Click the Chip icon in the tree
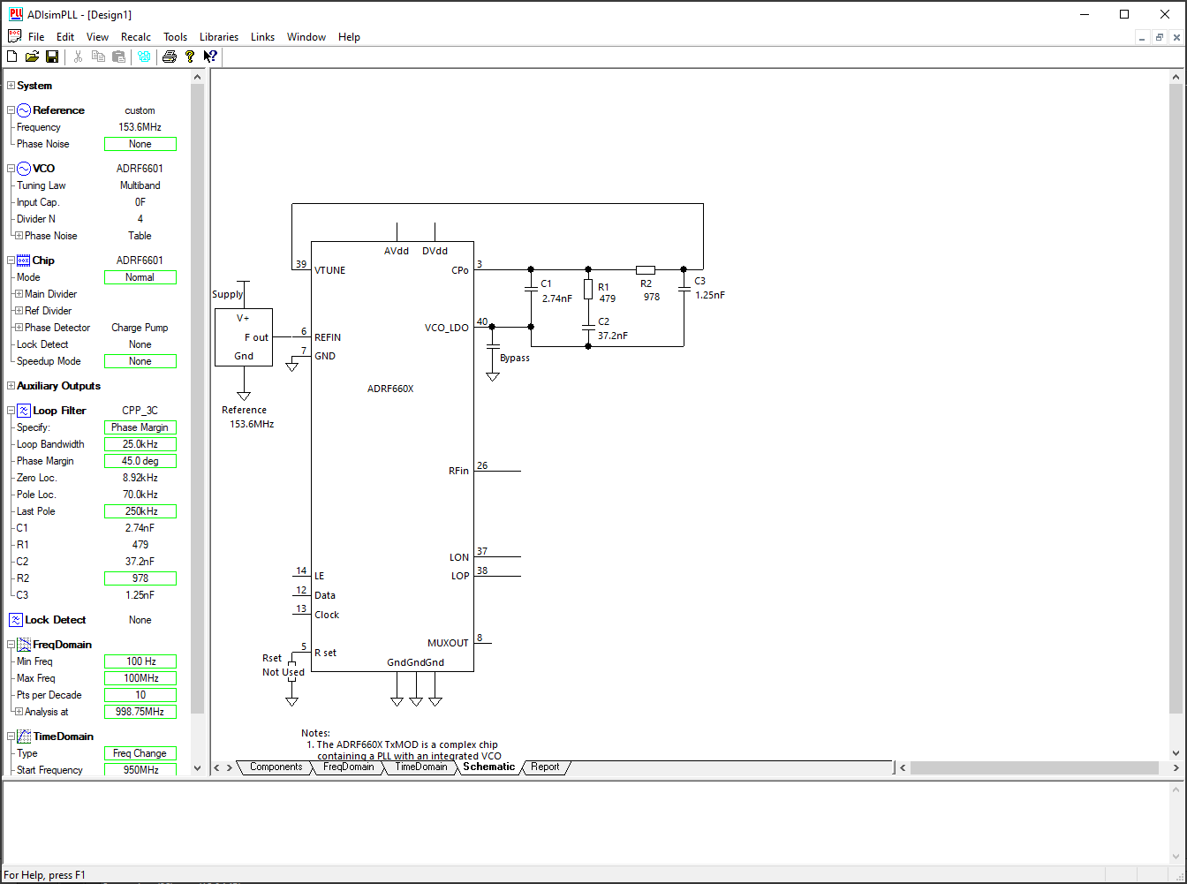This screenshot has width=1187, height=884. [x=24, y=261]
